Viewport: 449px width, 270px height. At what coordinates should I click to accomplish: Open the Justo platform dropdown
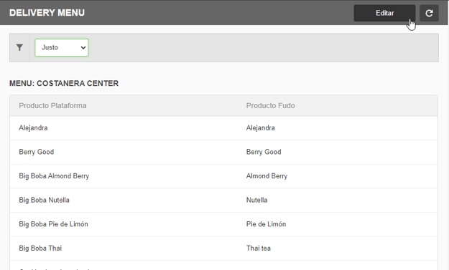(62, 47)
